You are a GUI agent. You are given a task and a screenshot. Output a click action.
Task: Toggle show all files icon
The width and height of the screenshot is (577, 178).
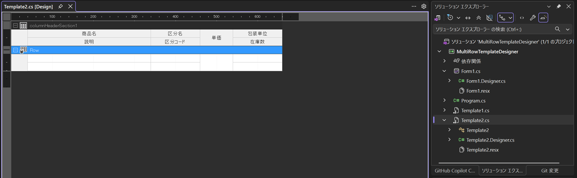pyautogui.click(x=489, y=18)
